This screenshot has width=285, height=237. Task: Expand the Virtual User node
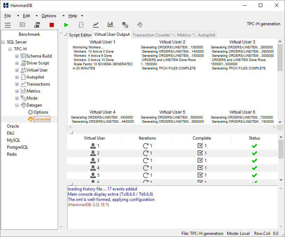17,70
